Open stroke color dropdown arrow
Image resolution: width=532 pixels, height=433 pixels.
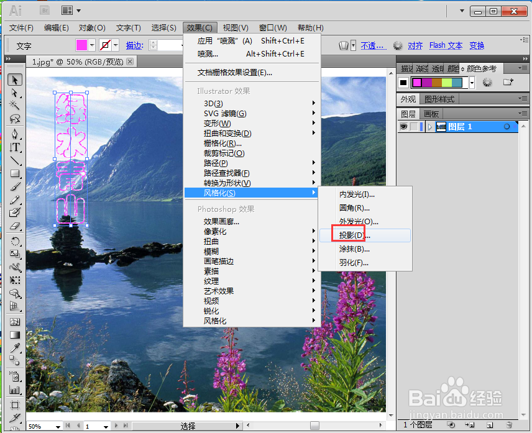(116, 45)
